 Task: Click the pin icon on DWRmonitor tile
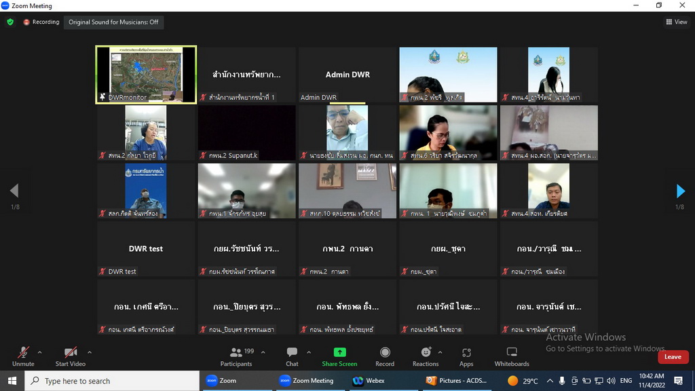tap(102, 97)
